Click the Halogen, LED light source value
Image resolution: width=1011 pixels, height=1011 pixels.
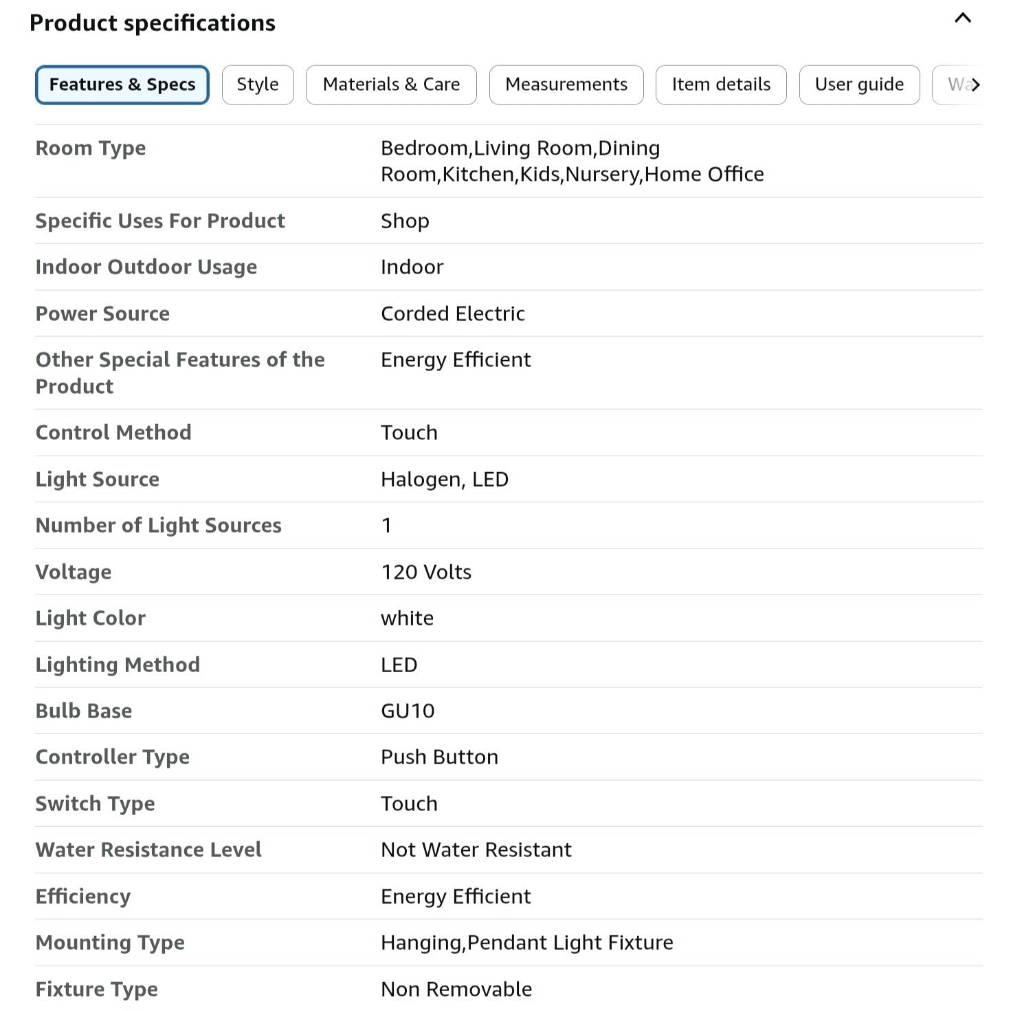tap(445, 479)
